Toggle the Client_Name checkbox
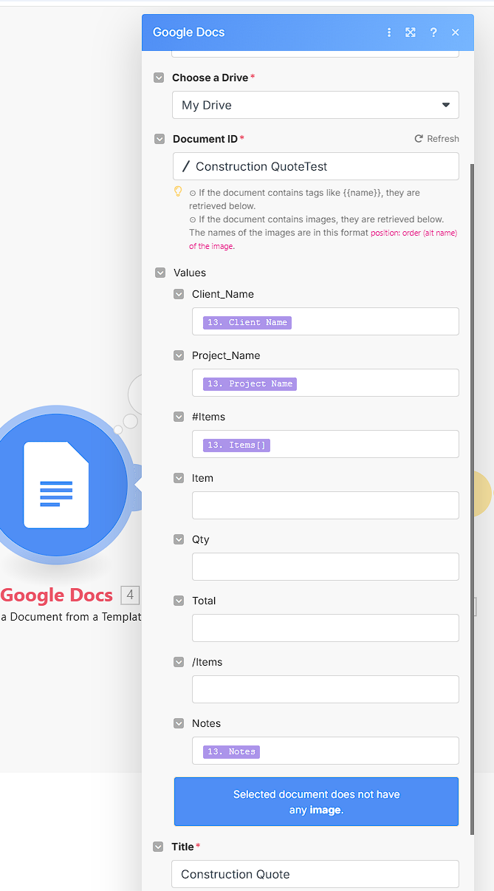The height and width of the screenshot is (891, 494). 179,294
